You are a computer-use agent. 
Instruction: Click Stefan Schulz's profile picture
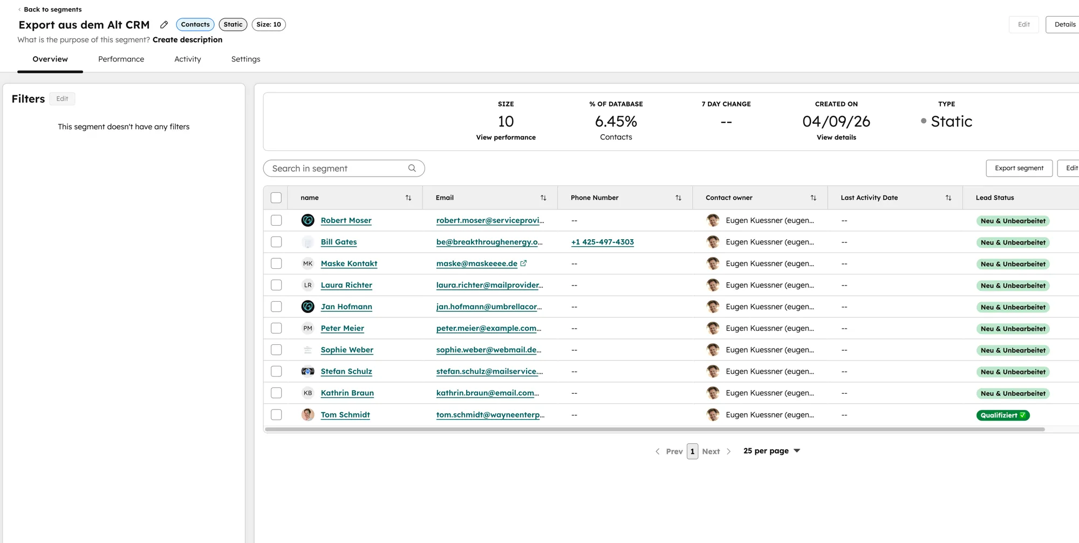click(308, 371)
